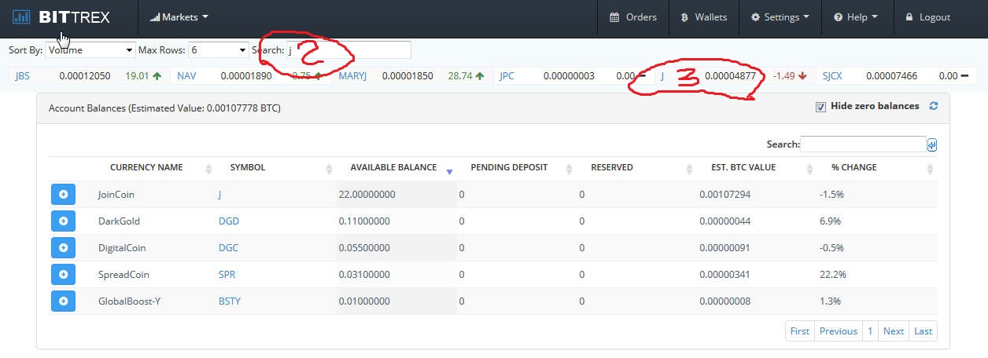Sort by % Change column
Viewport: 988px width, 358px height.
tap(854, 167)
